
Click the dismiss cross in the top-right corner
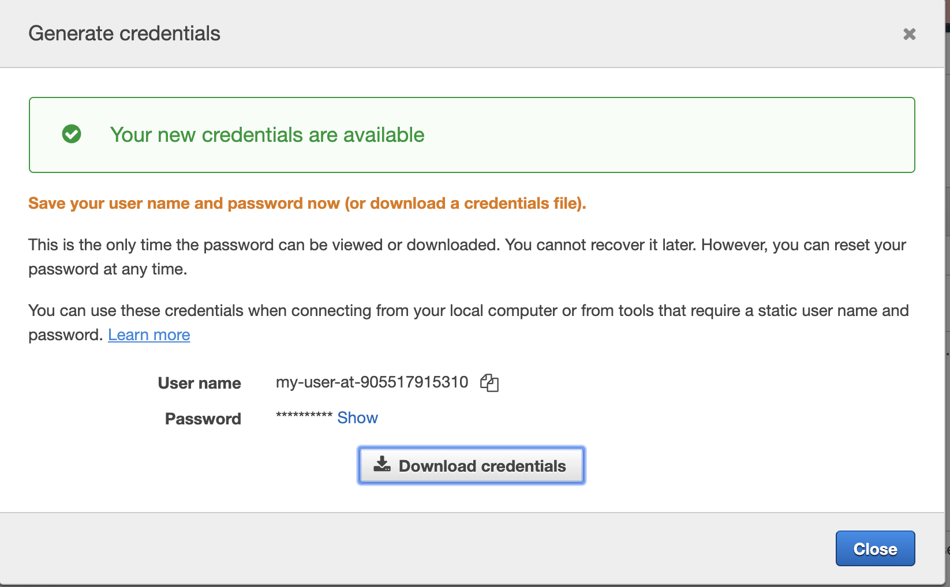[909, 34]
